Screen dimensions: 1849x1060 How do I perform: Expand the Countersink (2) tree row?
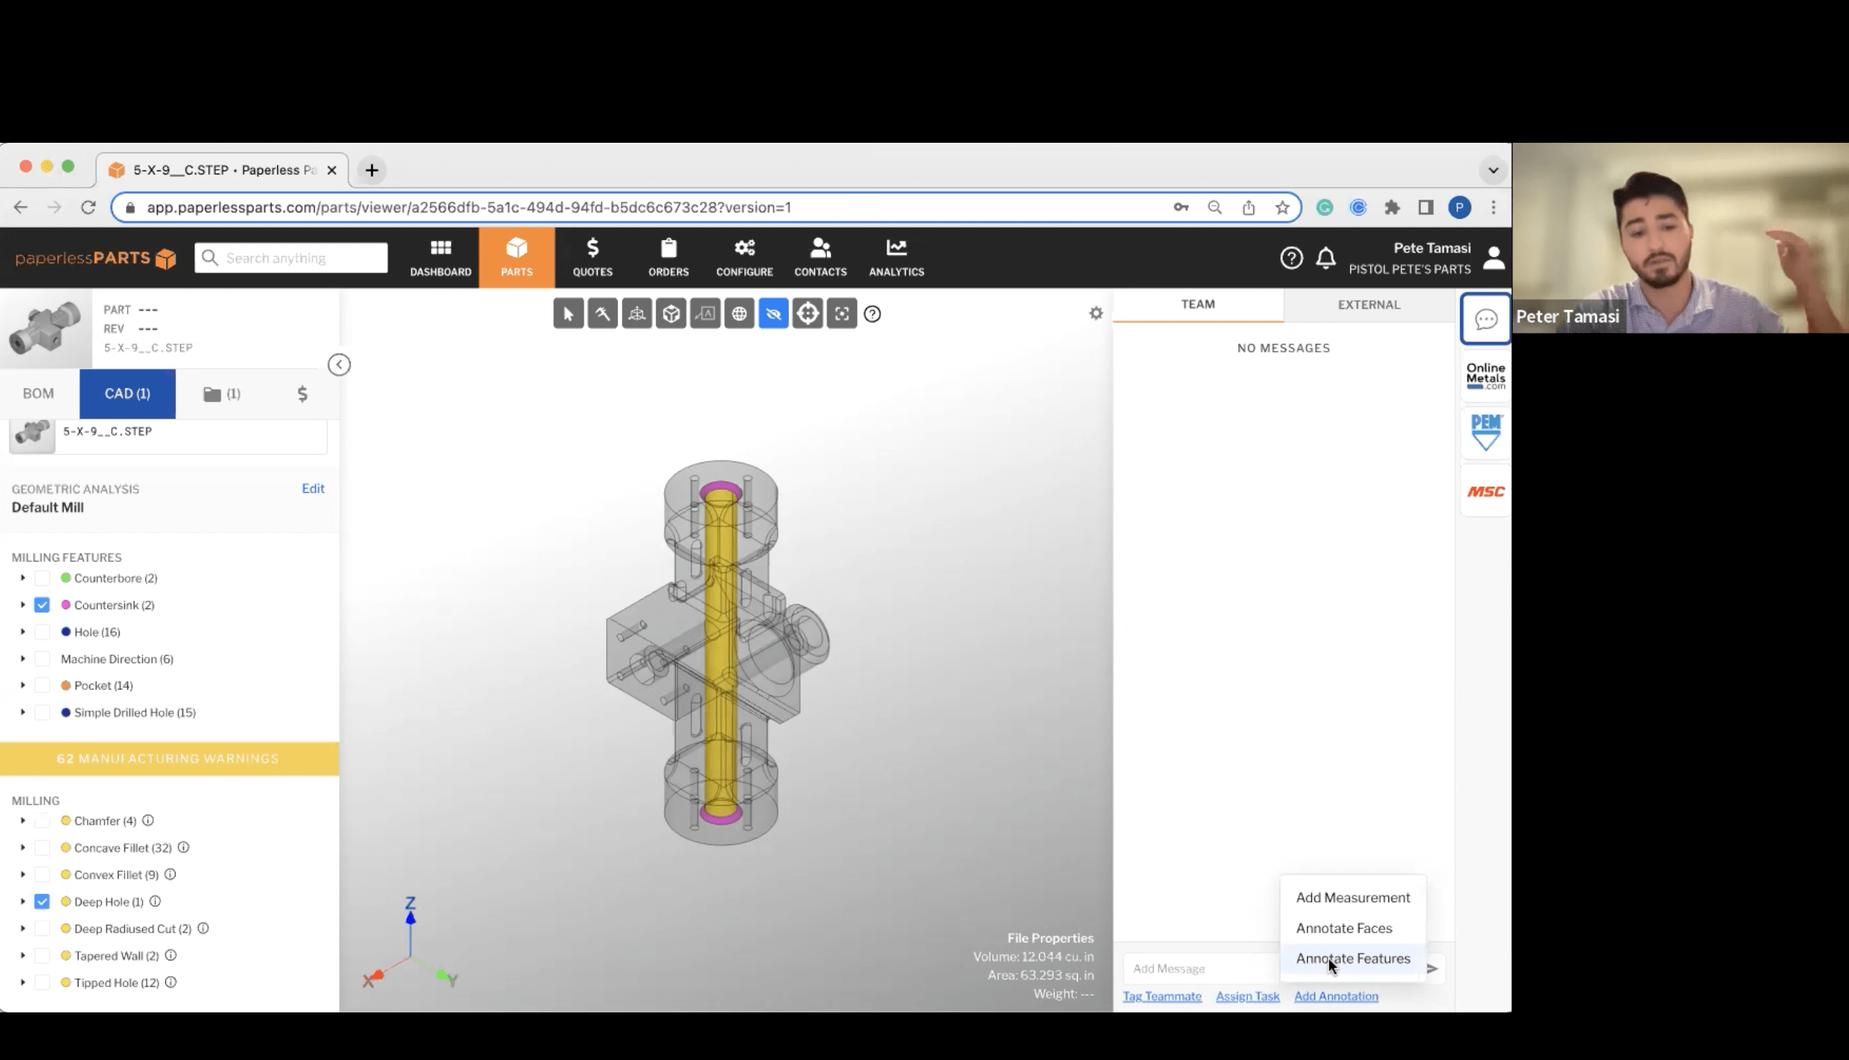23,605
